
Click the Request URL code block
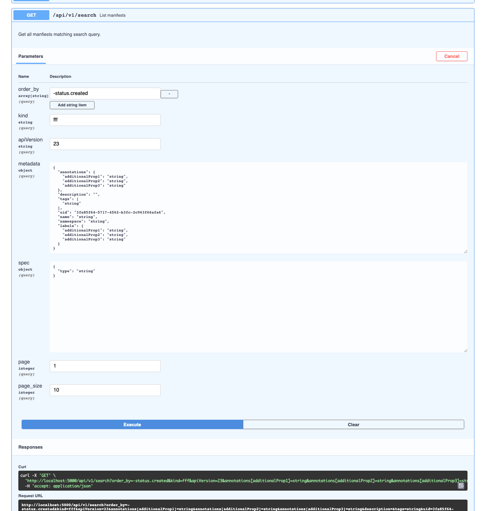[243, 506]
